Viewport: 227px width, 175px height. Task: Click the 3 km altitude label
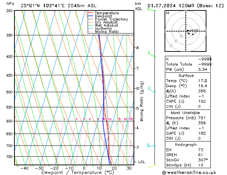point(137,147)
